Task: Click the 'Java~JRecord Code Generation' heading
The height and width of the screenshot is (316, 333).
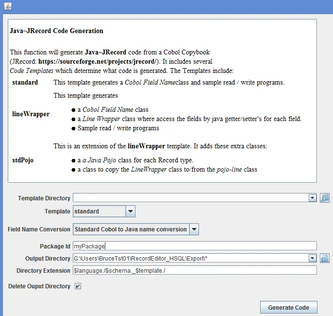Action: (56, 31)
